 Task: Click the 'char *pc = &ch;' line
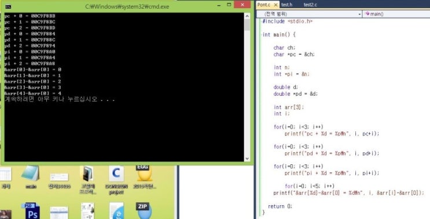(294, 54)
